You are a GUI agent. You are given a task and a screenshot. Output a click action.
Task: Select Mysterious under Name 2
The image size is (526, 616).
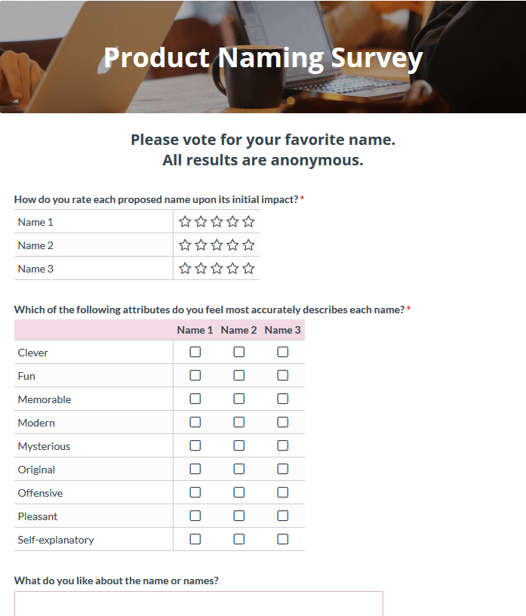point(238,445)
